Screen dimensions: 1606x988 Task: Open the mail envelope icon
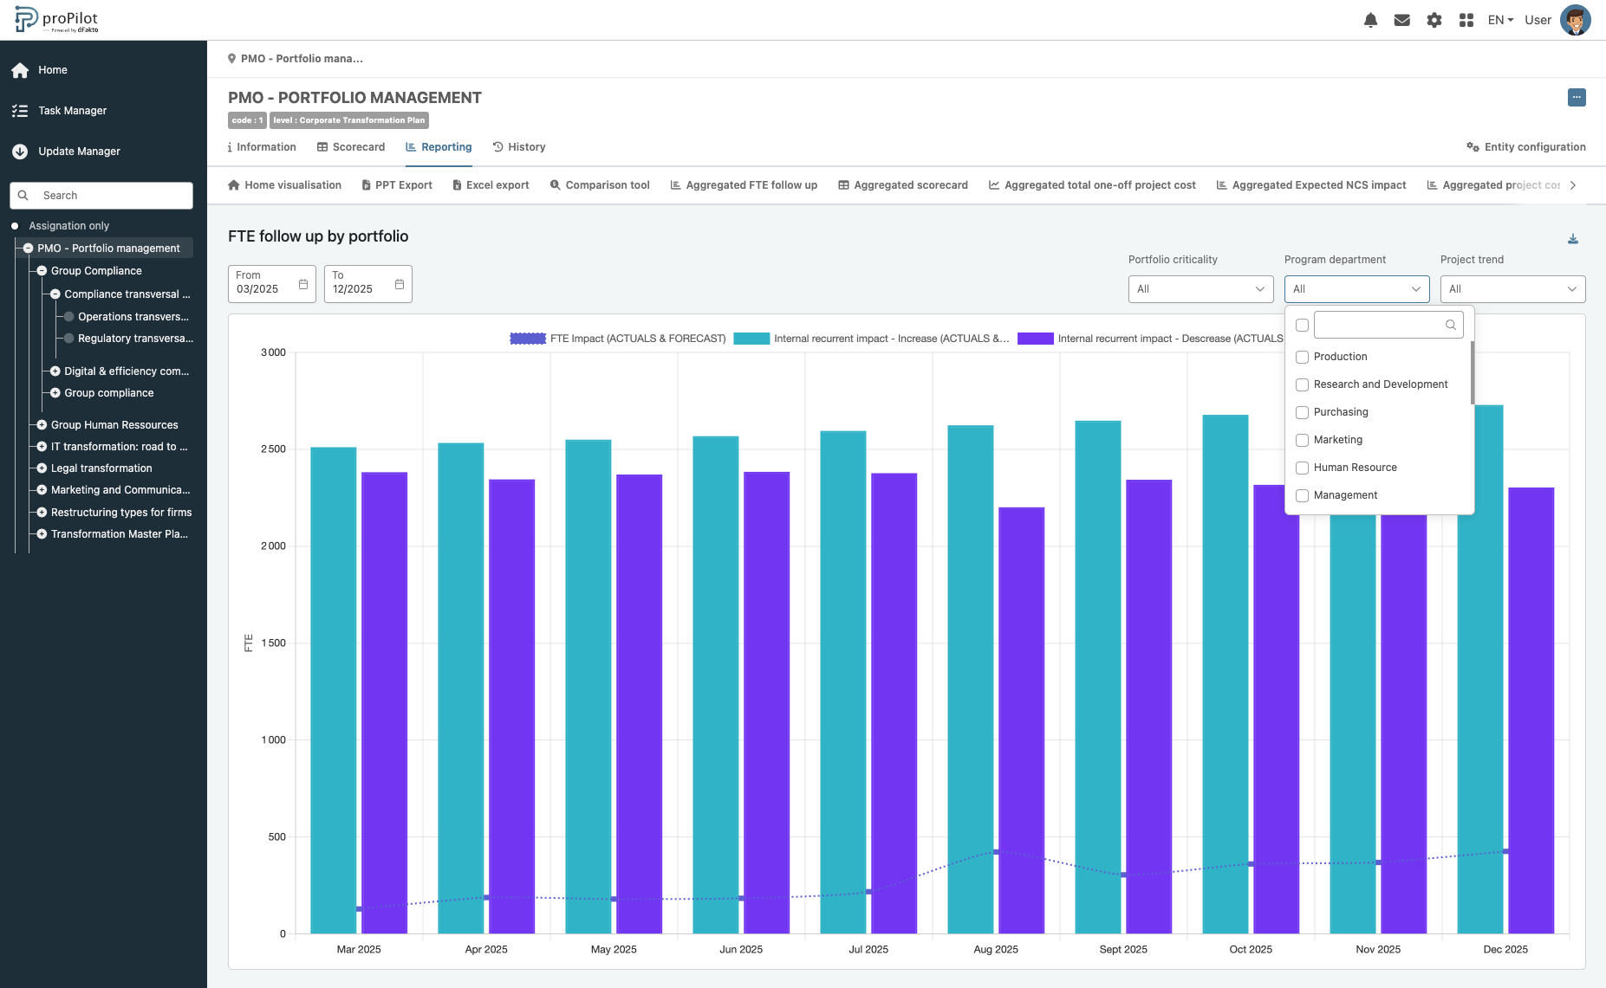[x=1401, y=20]
